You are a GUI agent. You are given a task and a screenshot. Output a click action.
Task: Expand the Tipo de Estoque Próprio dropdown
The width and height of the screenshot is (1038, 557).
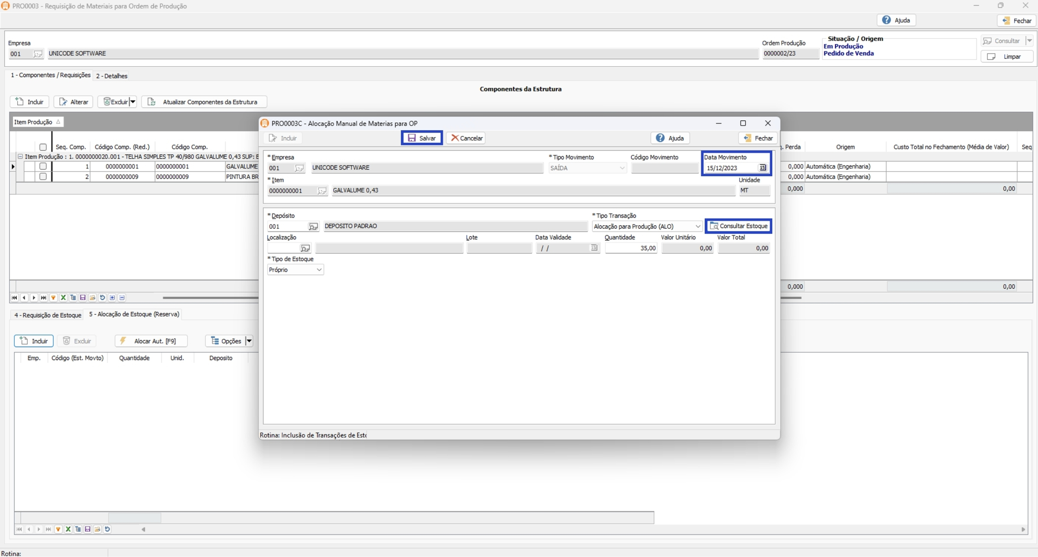click(x=319, y=270)
